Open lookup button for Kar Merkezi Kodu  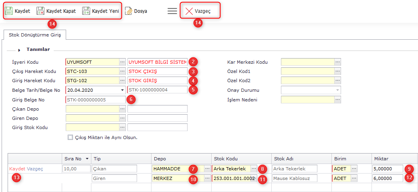338,62
